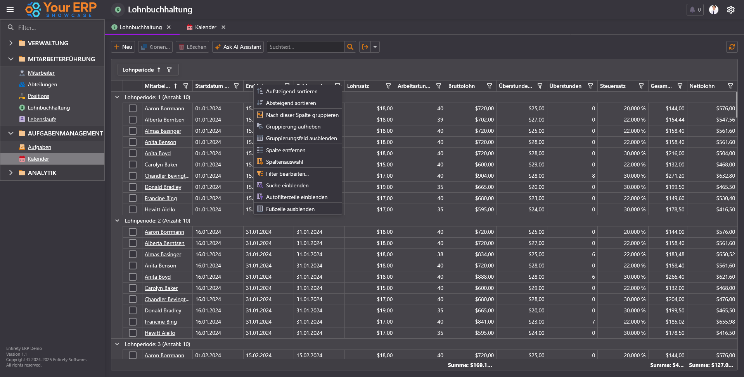Screen dimensions: 744x377
Task: Choose "Absteigend sortieren" from context menu
Action: (x=291, y=103)
